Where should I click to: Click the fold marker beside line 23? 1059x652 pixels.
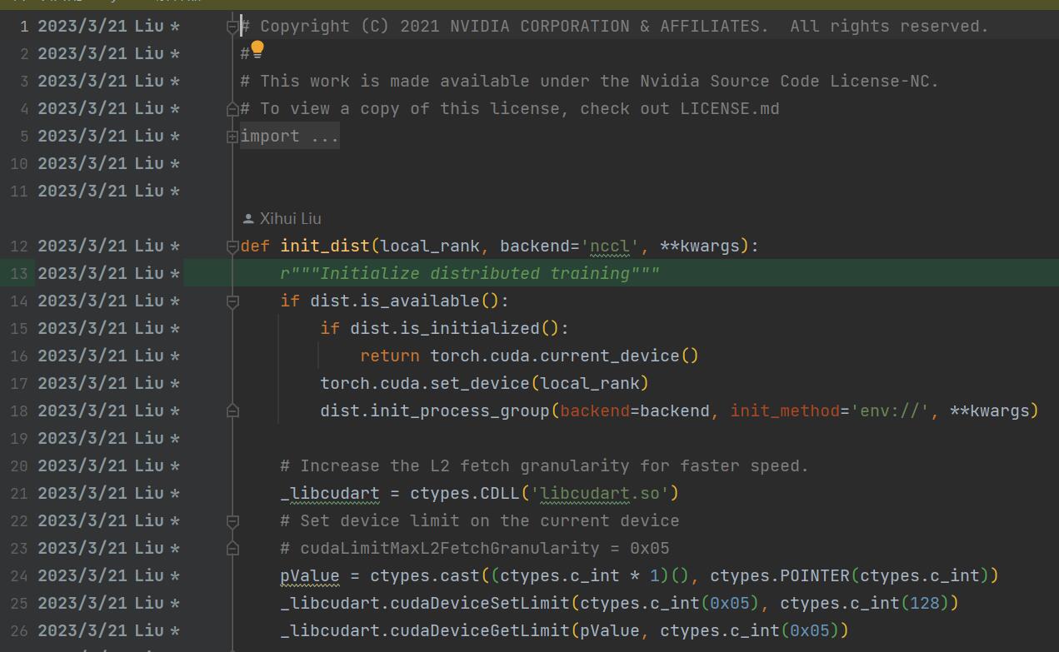[232, 548]
